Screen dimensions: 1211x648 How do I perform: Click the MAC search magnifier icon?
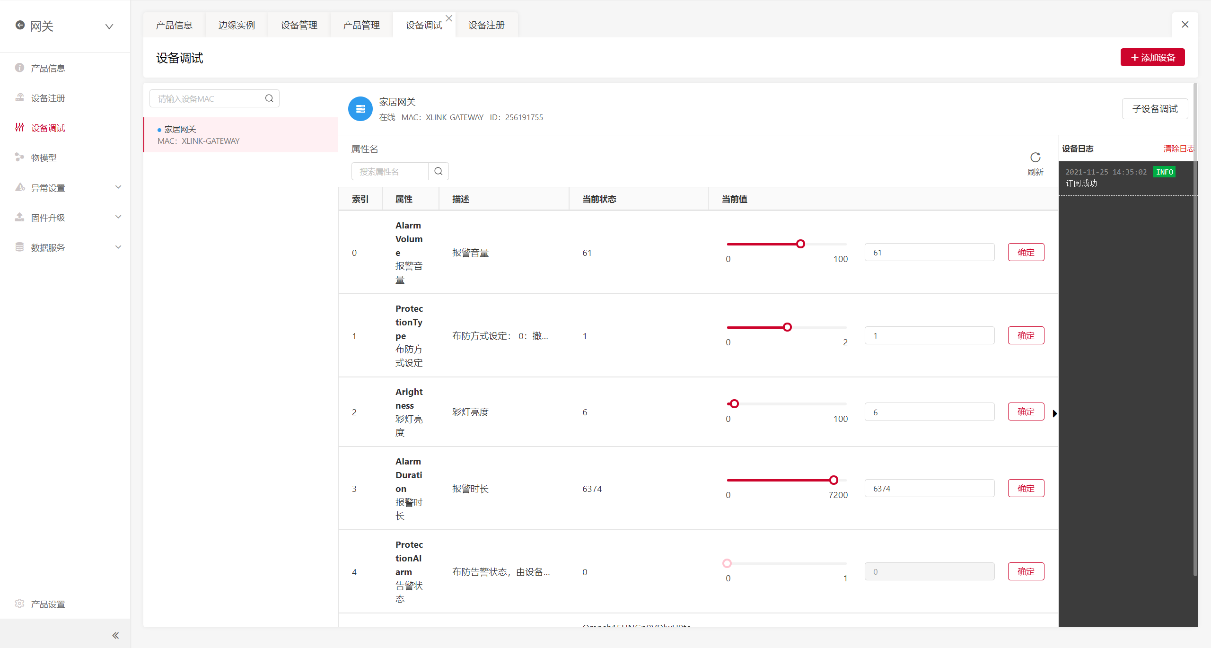(x=269, y=98)
